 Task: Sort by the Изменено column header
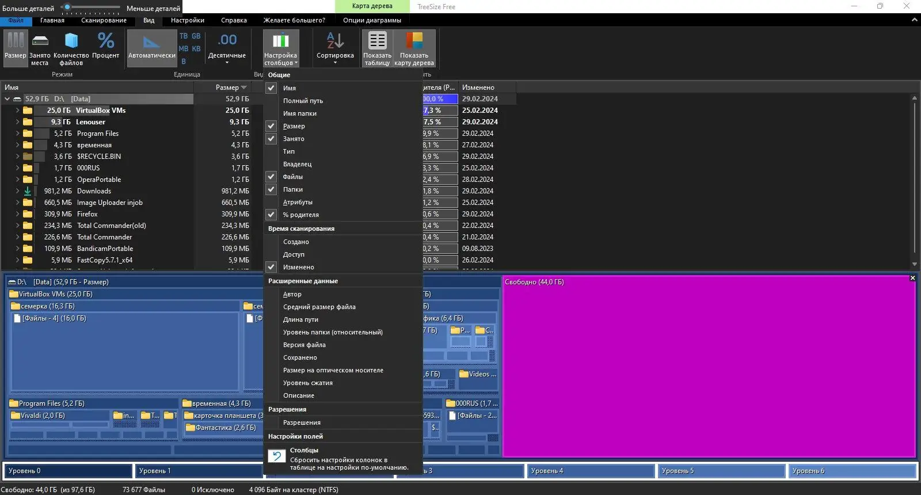tap(487, 87)
